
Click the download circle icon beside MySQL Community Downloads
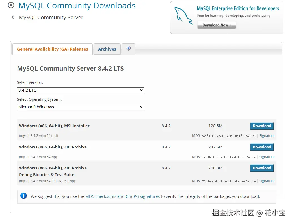tap(11, 5)
